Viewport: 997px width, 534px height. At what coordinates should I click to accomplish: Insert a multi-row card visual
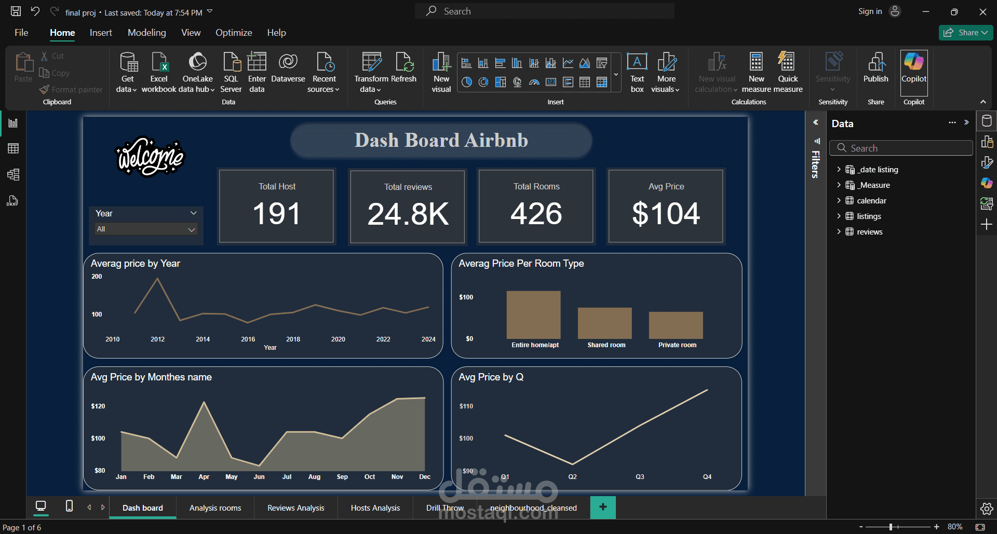tap(568, 82)
